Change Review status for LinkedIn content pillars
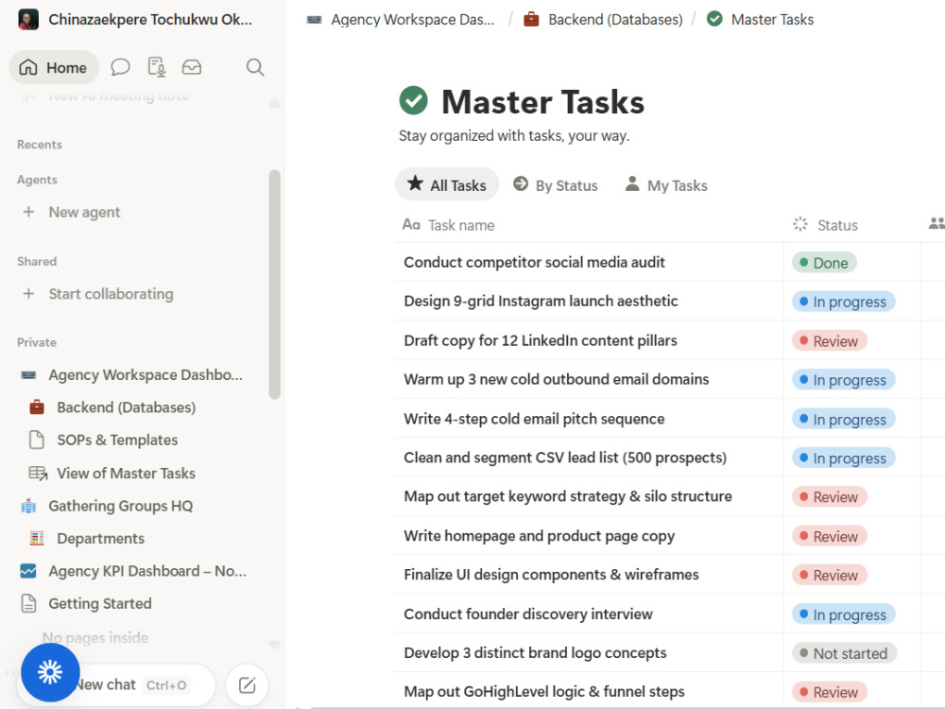Viewport: 945px width, 709px height. pos(830,340)
